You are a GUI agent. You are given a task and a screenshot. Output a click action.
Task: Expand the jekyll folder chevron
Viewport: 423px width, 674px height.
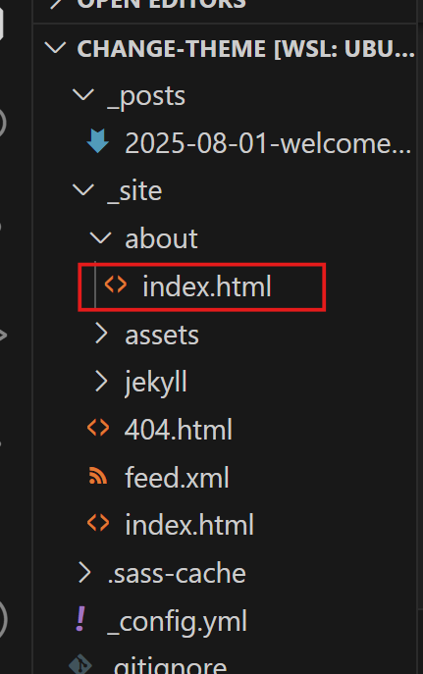[x=101, y=382]
